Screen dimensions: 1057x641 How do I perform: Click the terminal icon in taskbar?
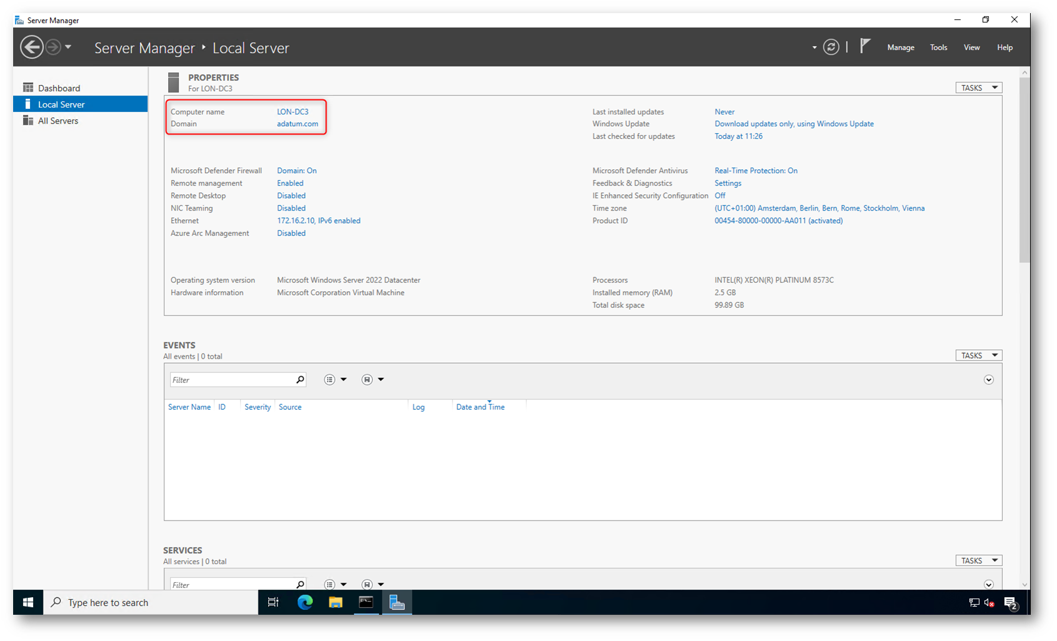pyautogui.click(x=366, y=602)
